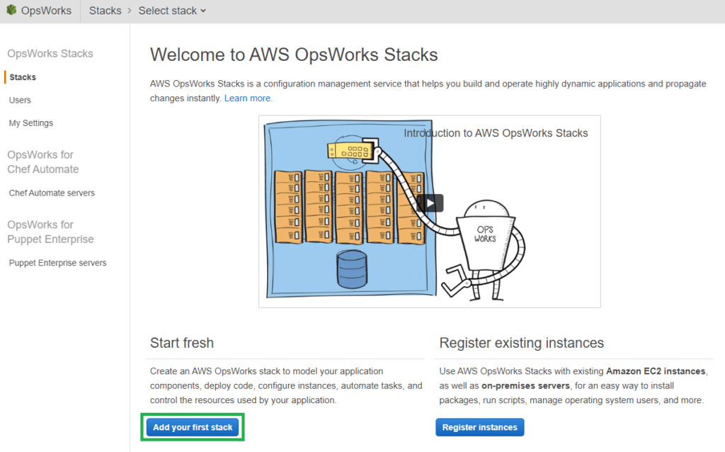Click the OpsWorks leaf logo icon

[x=10, y=10]
